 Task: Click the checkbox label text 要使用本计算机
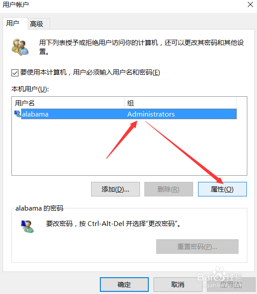pos(43,72)
